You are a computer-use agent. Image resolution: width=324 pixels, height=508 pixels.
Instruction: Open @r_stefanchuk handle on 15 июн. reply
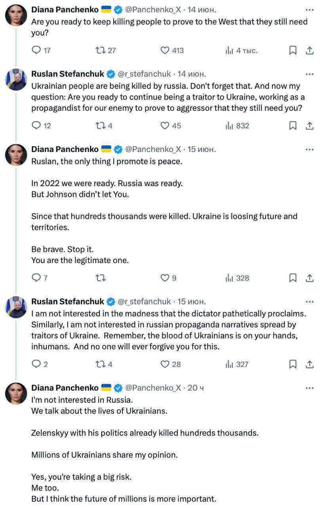click(x=145, y=301)
